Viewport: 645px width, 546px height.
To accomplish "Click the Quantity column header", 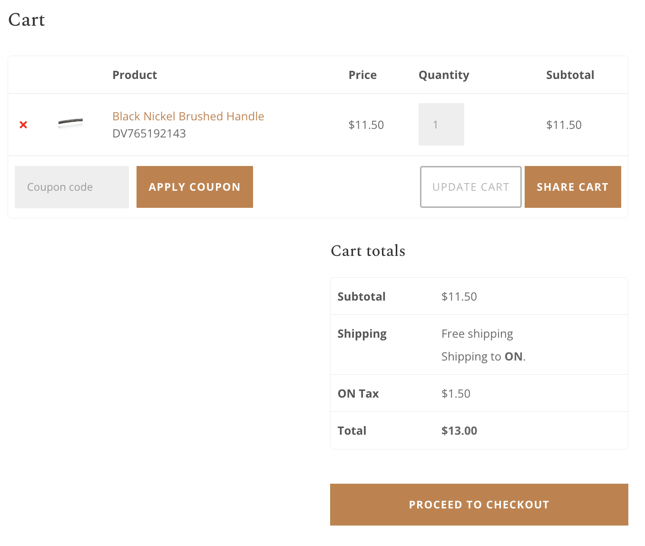I will click(x=443, y=75).
